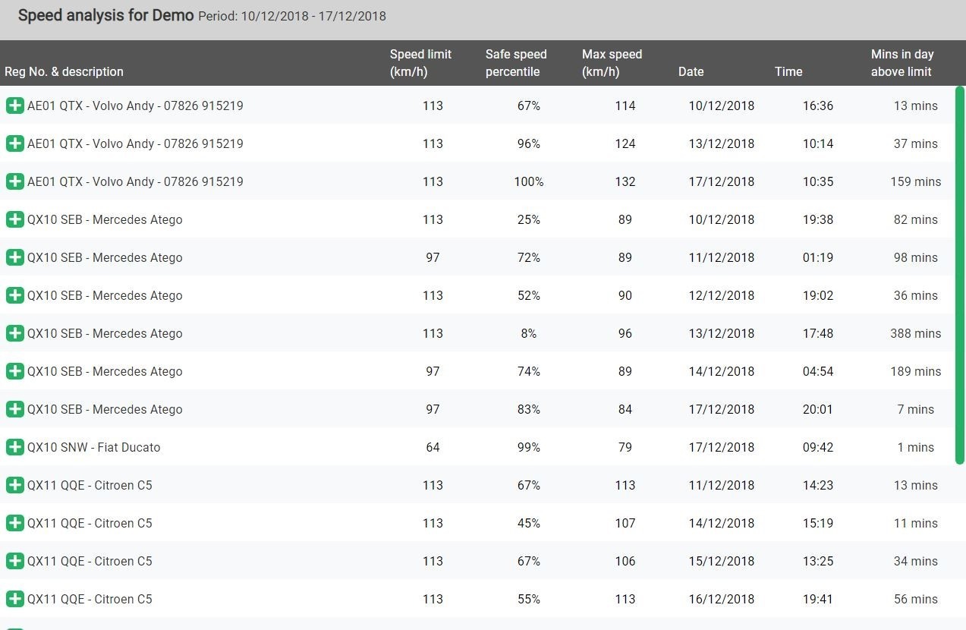Click the time 16:36 cell

pyautogui.click(x=818, y=106)
